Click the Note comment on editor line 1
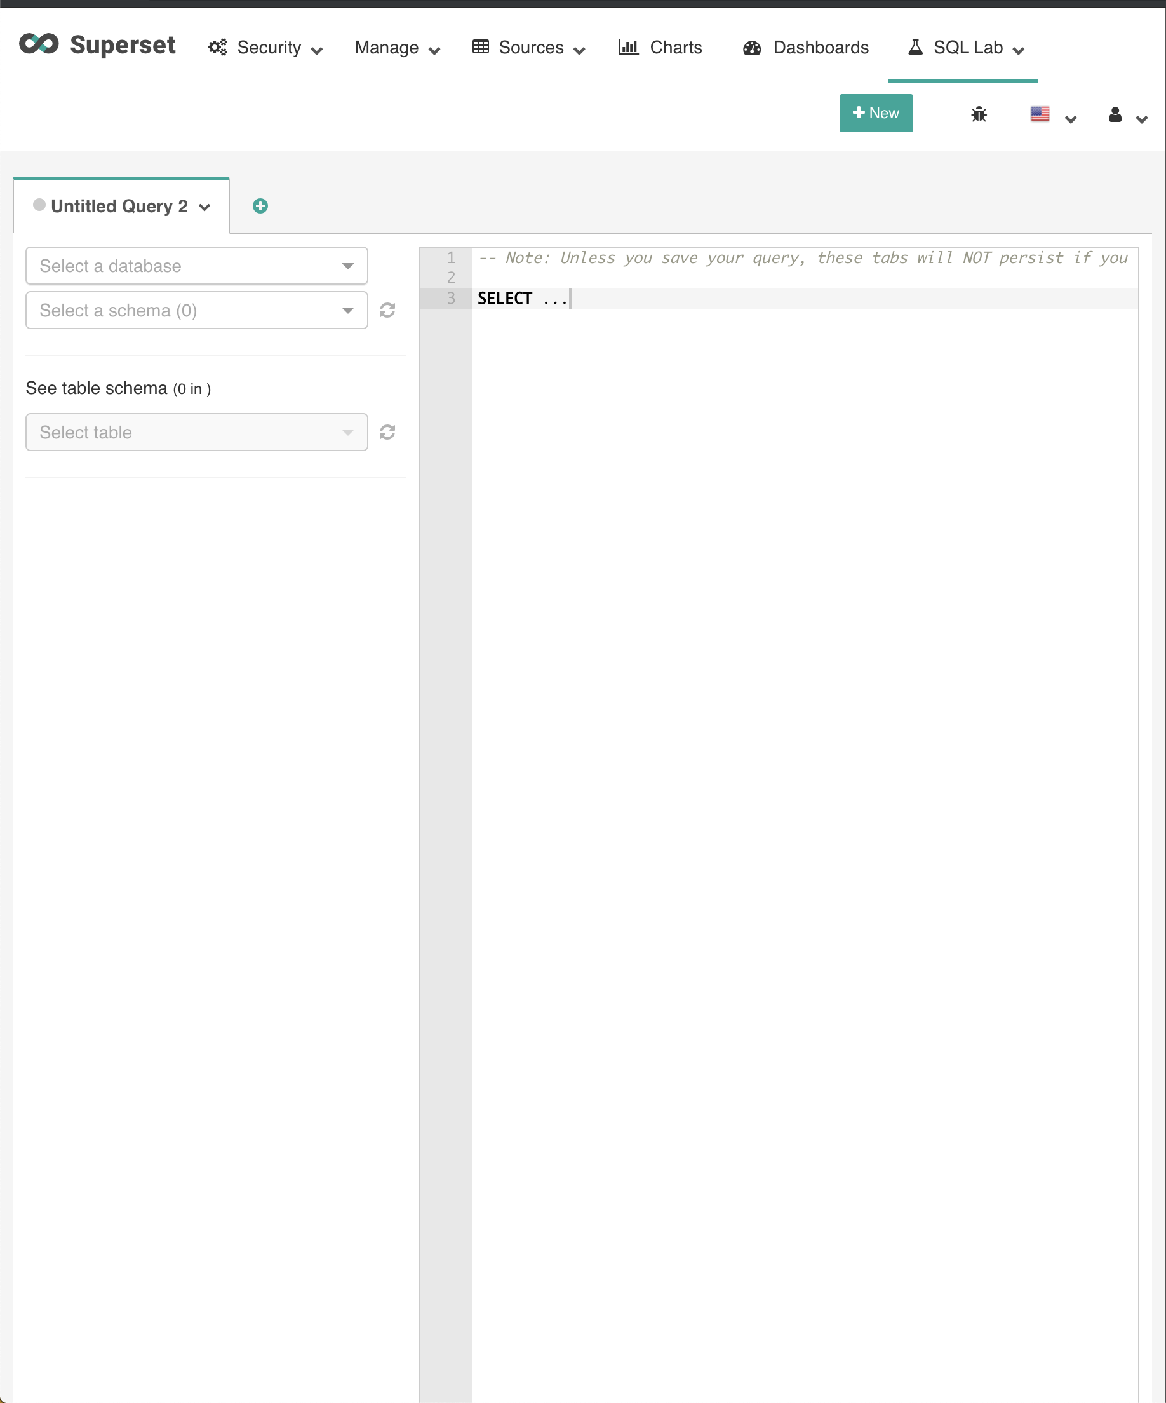This screenshot has height=1403, width=1166. (802, 258)
